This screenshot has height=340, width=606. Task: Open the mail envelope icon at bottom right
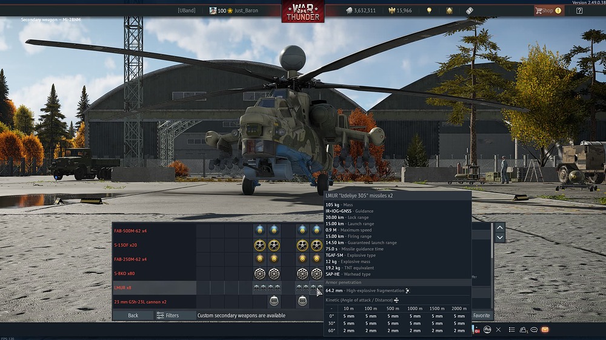[545, 330]
